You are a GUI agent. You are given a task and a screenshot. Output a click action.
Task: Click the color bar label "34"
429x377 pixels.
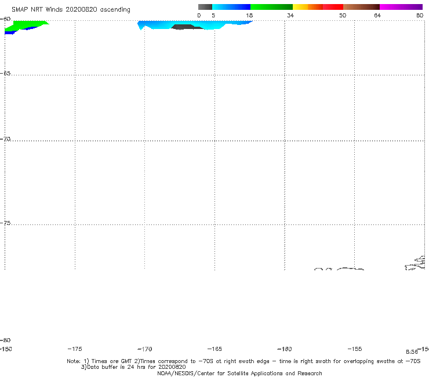click(290, 15)
